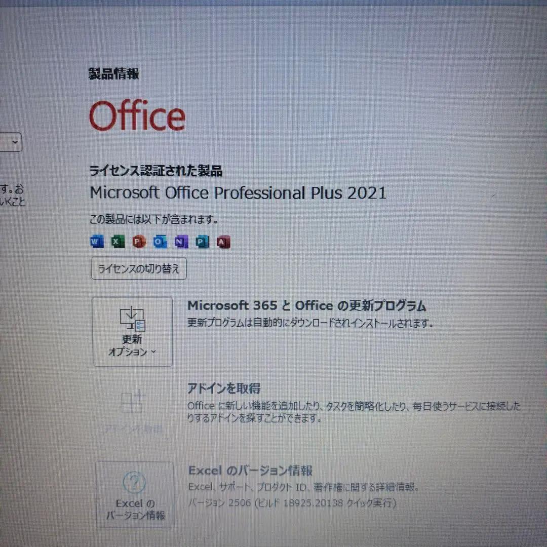Screen dimensions: 547x547
Task: Click the Publisher app icon
Action: pos(202,242)
